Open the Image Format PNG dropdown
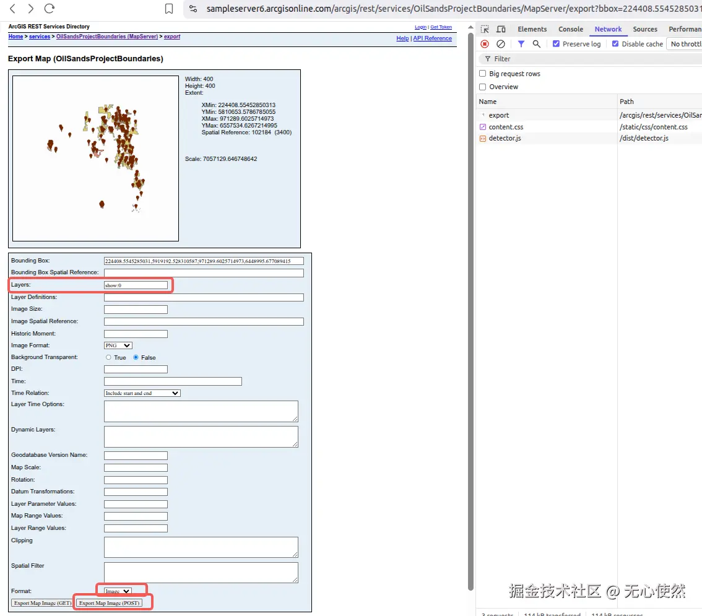Image resolution: width=702 pixels, height=616 pixels. point(118,345)
